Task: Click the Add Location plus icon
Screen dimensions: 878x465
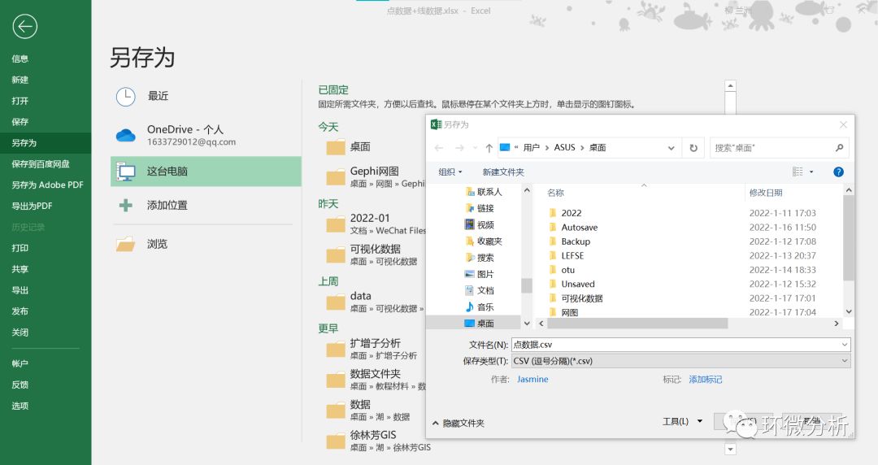Action: [x=125, y=206]
